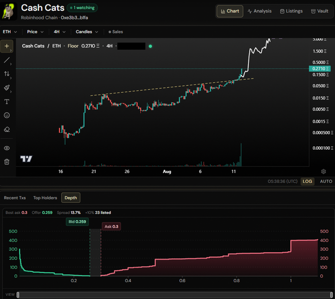Open the Recent Txs tab
This screenshot has height=299, width=335.
15,198
